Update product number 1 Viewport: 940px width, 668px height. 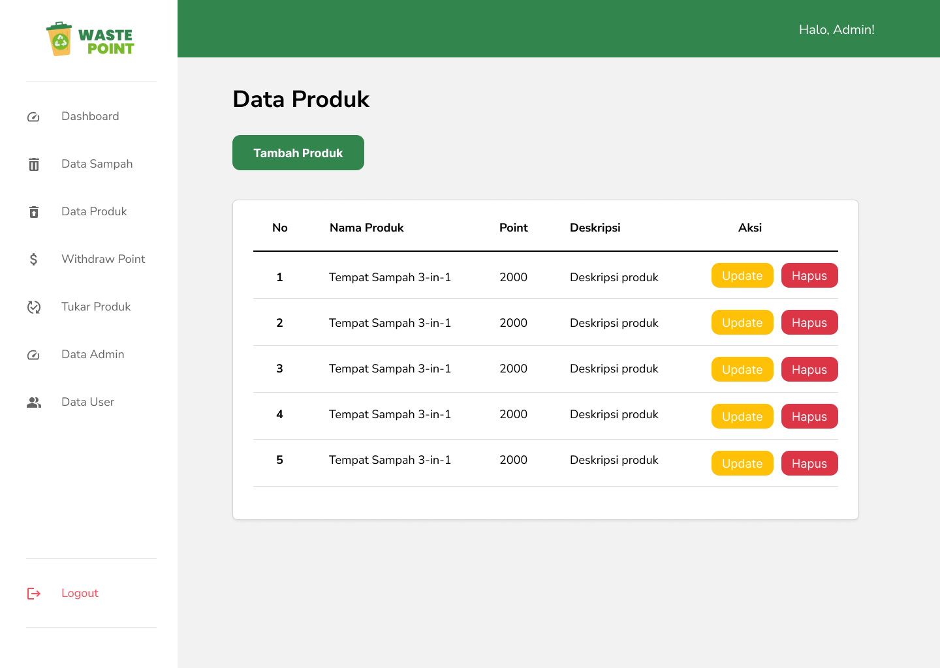(742, 275)
